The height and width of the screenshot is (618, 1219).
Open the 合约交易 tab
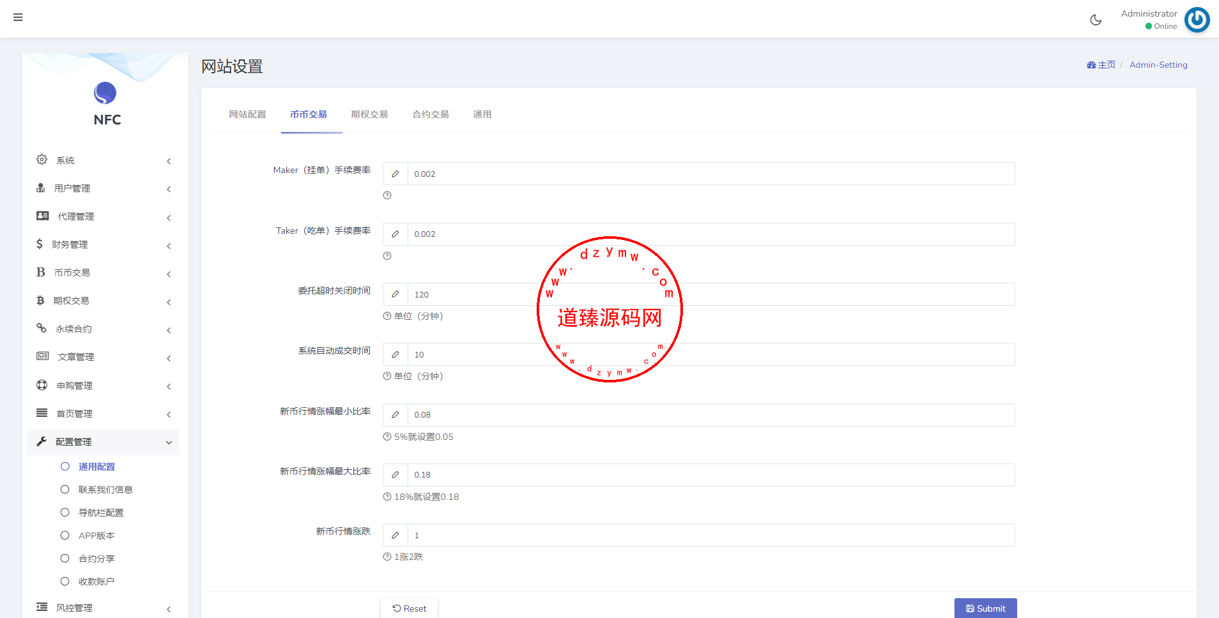[x=431, y=114]
